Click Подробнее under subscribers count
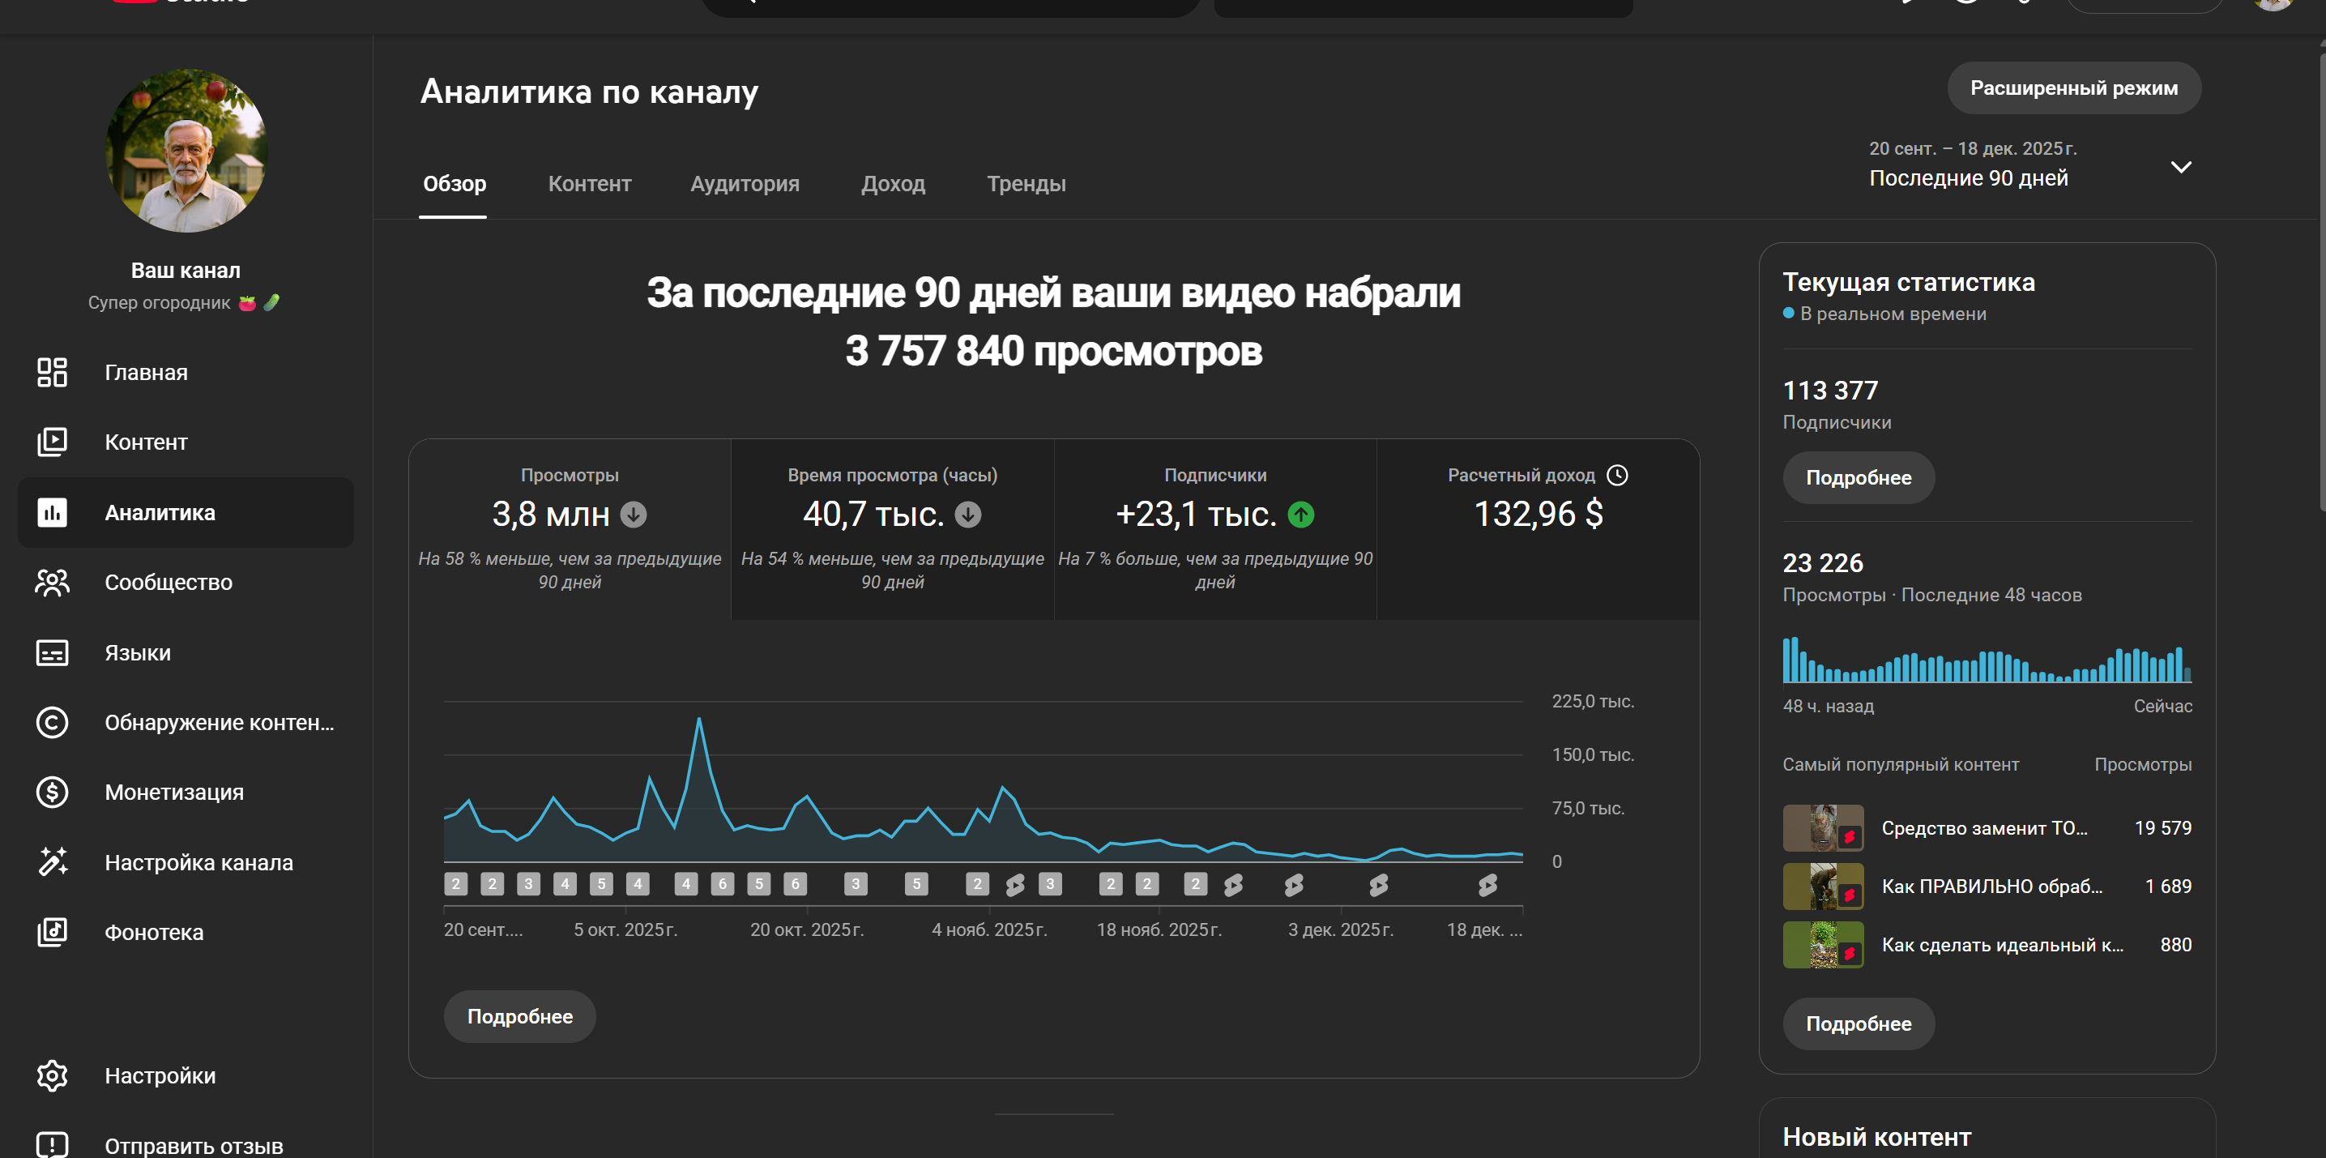Screen dimensions: 2326x1158 (1858, 478)
